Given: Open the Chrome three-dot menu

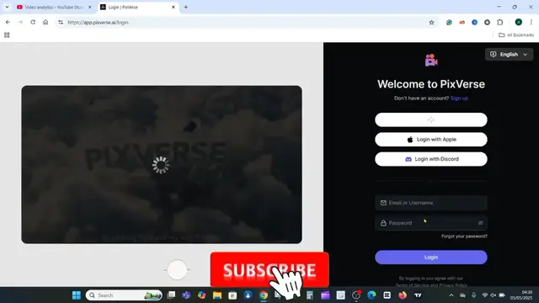Looking at the screenshot, I should [531, 23].
